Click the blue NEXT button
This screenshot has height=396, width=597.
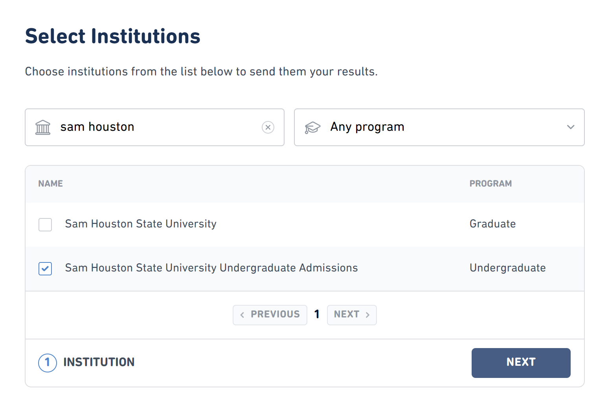point(521,363)
